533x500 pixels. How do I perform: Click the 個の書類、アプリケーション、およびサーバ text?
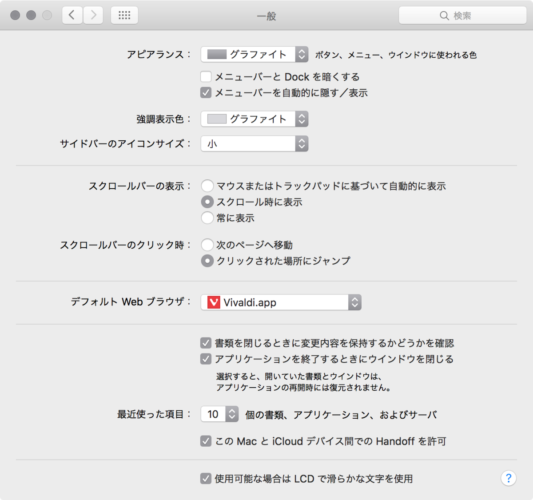(x=341, y=415)
